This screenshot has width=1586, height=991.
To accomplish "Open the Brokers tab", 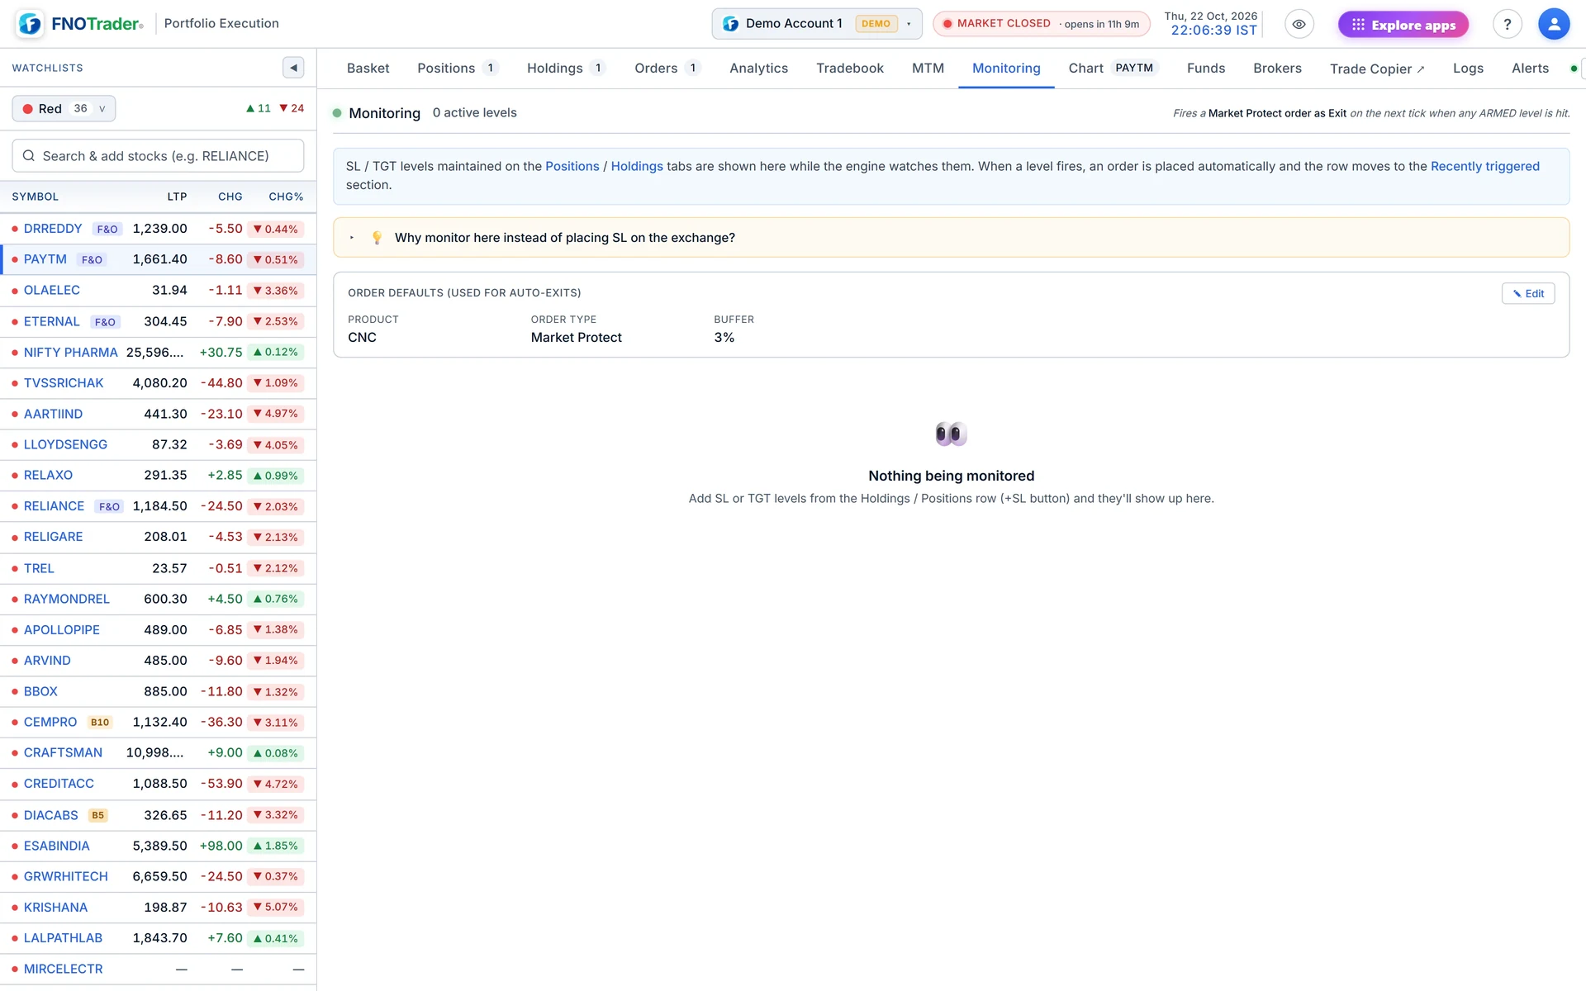I will click(1277, 69).
